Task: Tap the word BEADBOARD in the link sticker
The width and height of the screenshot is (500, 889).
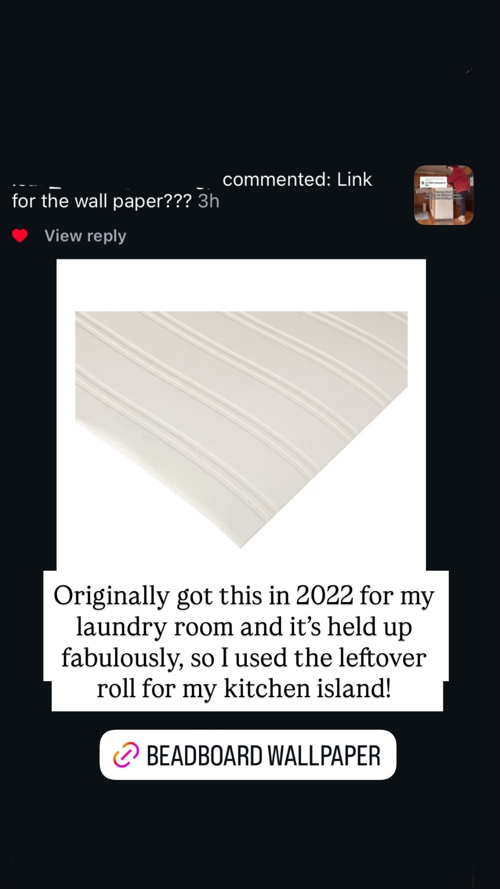Action: [204, 755]
